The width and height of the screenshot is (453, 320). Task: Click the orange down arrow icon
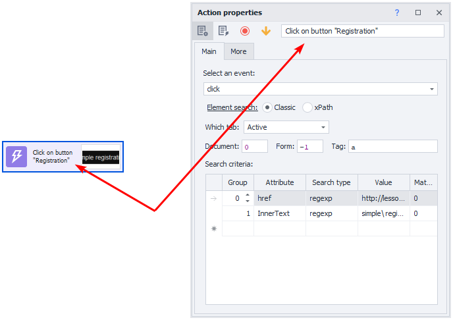point(266,31)
